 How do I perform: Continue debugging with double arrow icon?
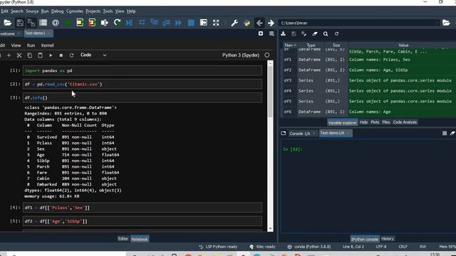(x=179, y=23)
